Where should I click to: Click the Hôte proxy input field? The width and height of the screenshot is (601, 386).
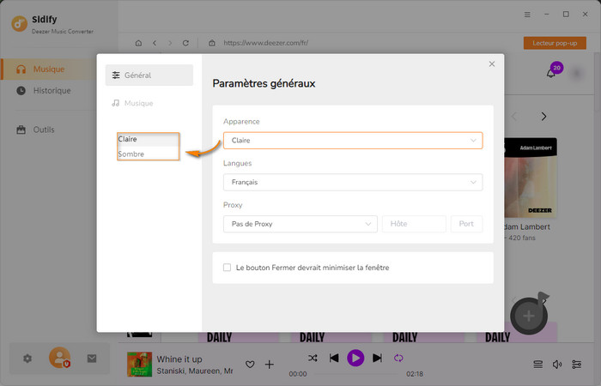pyautogui.click(x=414, y=224)
